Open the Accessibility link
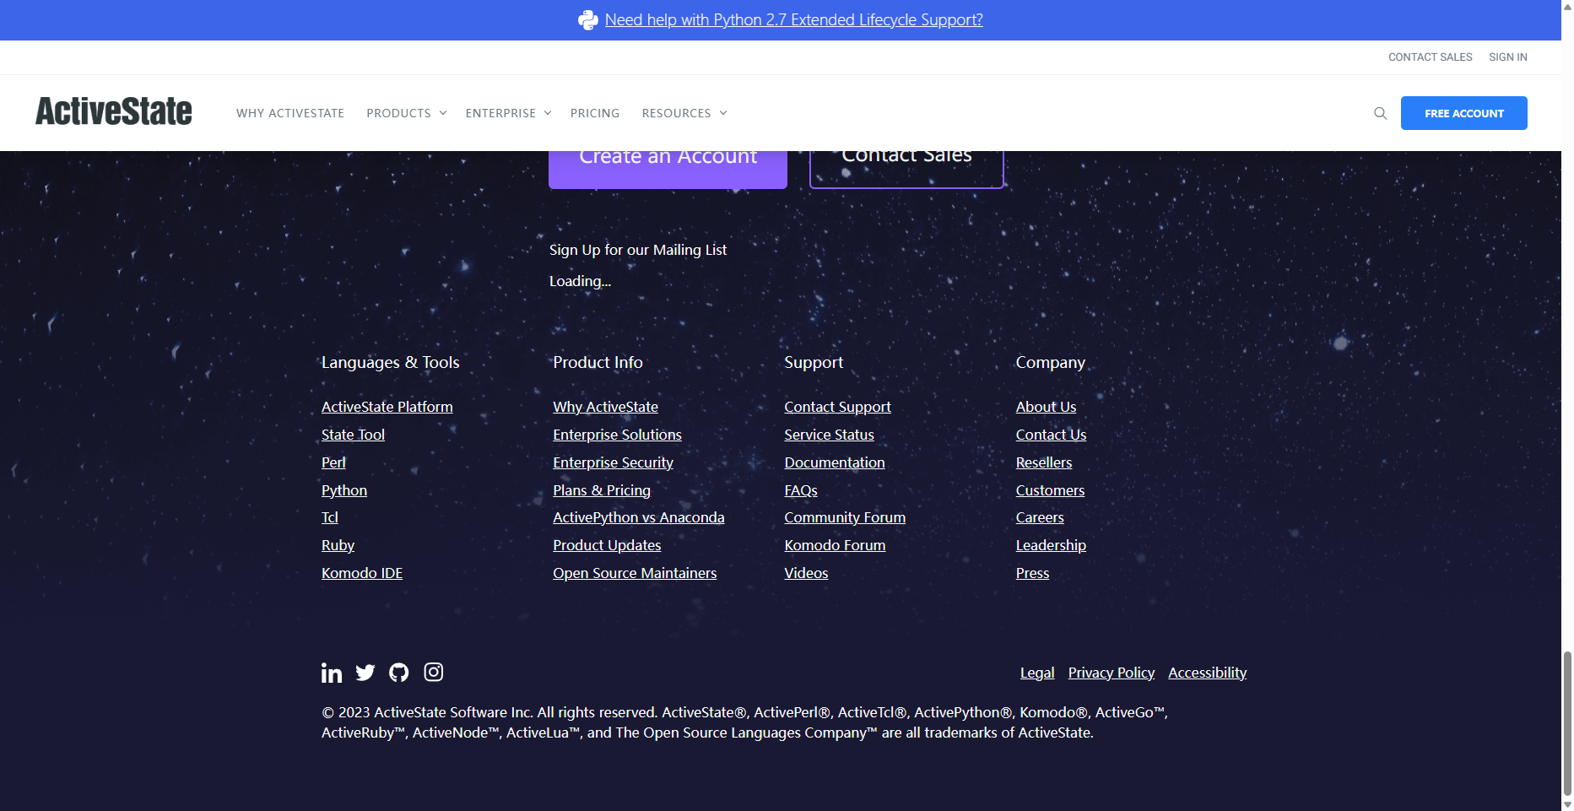Screen dimensions: 1574x811 pos(1208,673)
